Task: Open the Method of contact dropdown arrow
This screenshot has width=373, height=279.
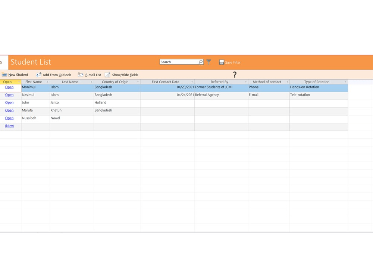Action: (x=287, y=82)
